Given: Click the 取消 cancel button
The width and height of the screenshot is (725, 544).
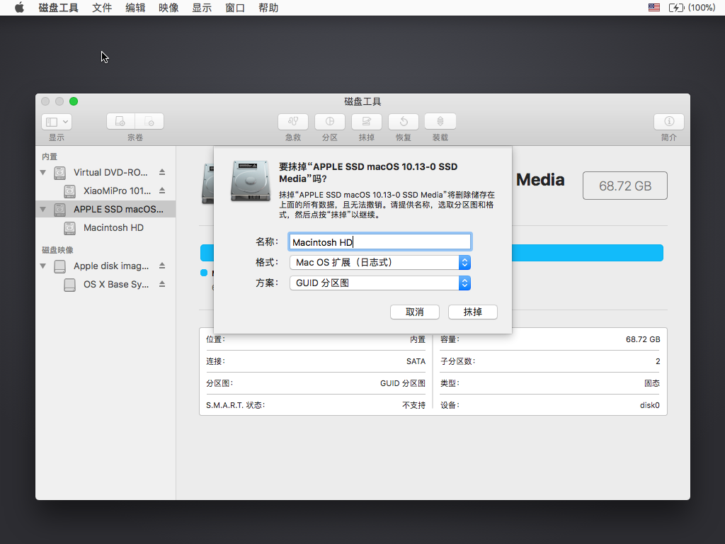Looking at the screenshot, I should click(414, 312).
